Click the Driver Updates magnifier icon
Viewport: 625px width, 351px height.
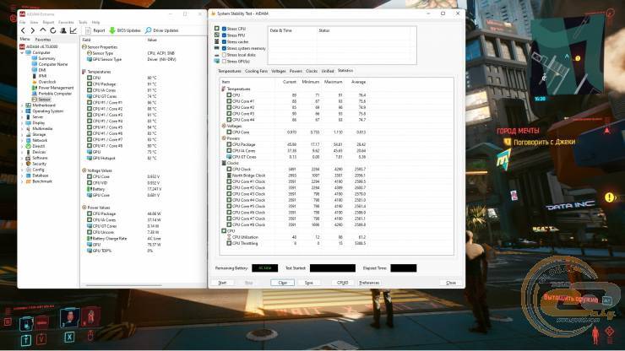click(149, 30)
